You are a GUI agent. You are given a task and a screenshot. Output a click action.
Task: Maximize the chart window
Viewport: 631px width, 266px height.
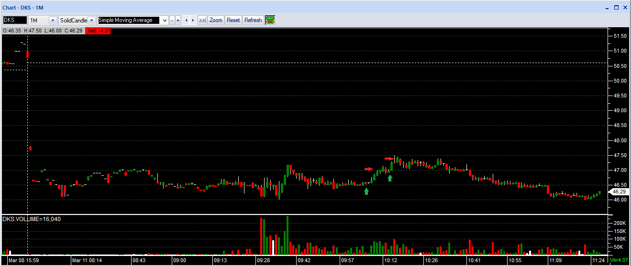click(x=617, y=8)
